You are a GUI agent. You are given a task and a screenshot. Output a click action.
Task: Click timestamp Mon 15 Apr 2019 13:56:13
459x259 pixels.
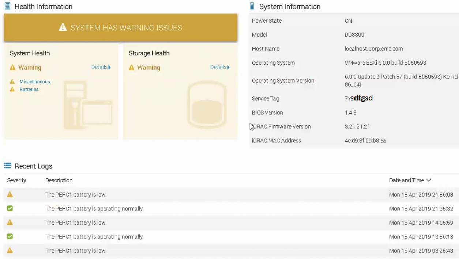[421, 237]
